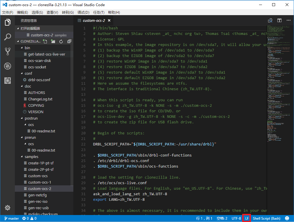Image resolution: width=294 pixels, height=222 pixels.
Task: Open the Search view in activity bar
Action: (x=8, y=37)
